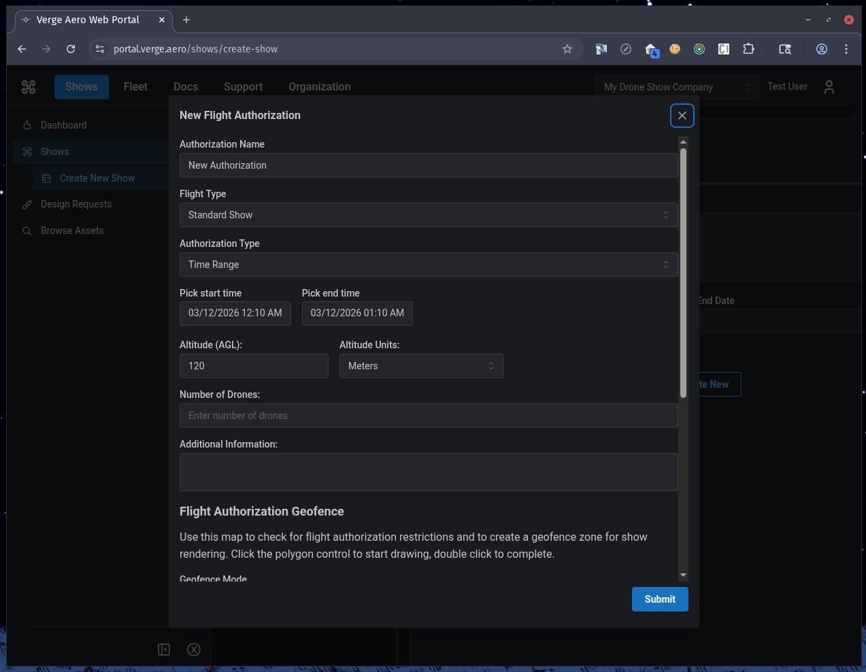The height and width of the screenshot is (672, 866).
Task: Click the Pick start time field
Action: pyautogui.click(x=235, y=314)
